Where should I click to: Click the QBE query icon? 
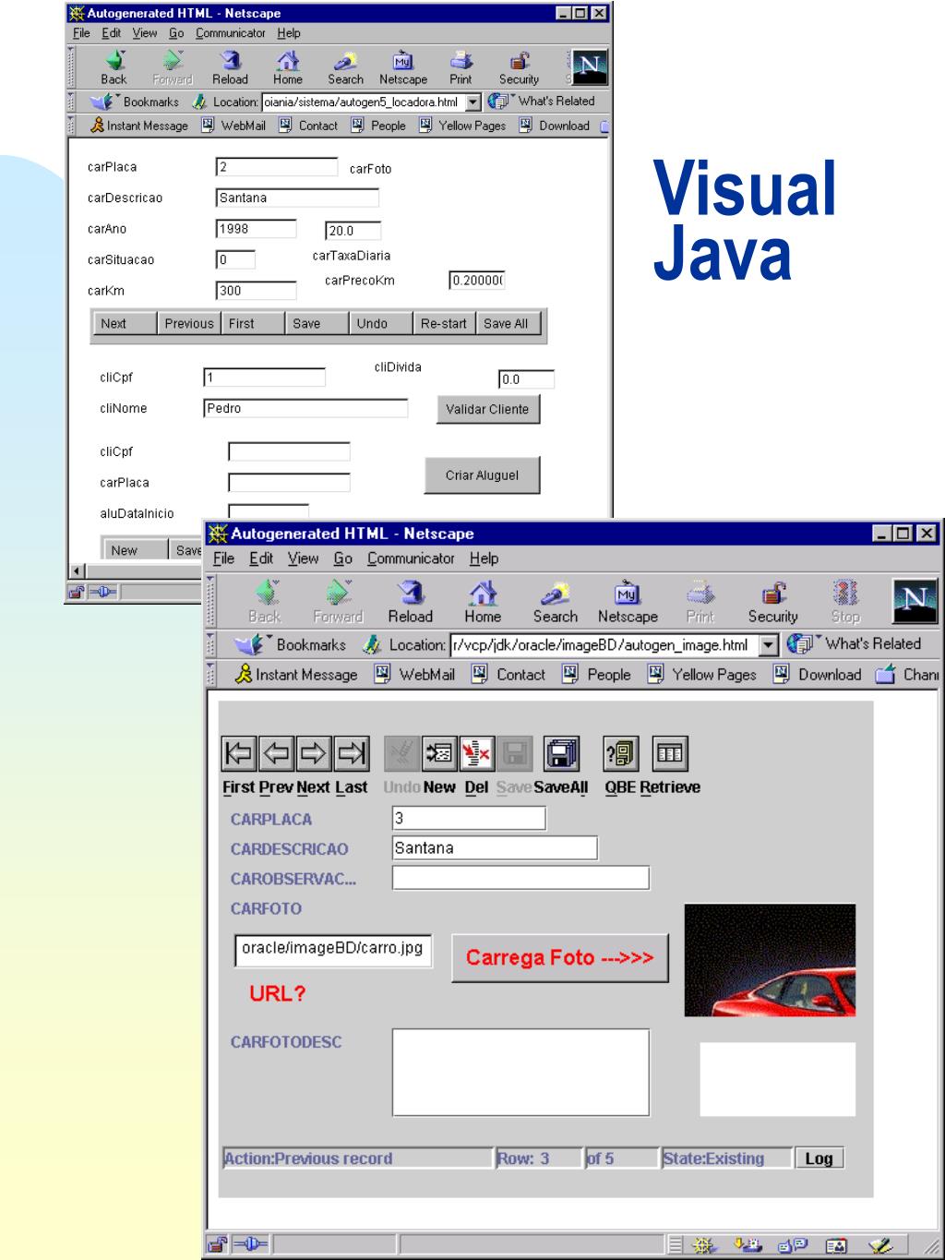coord(620,753)
